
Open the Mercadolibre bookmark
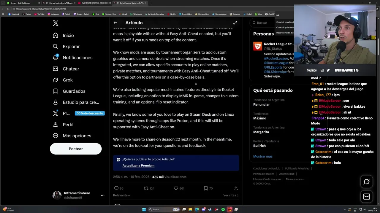click(x=202, y=14)
